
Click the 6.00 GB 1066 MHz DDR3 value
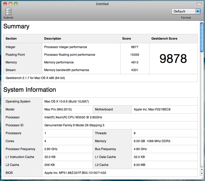[152, 141]
